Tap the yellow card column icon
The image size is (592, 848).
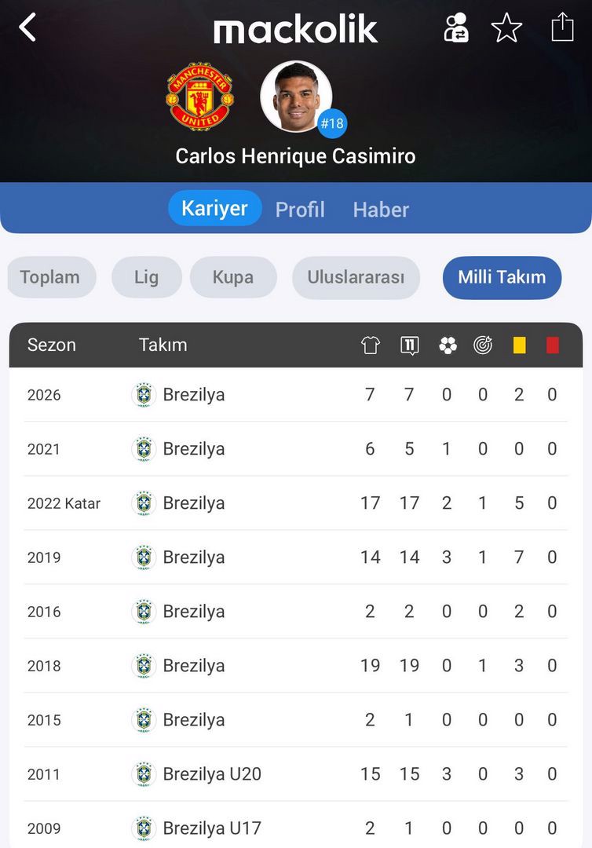[x=519, y=345]
